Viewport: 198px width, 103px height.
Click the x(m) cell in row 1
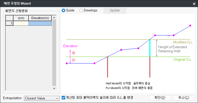(21, 23)
